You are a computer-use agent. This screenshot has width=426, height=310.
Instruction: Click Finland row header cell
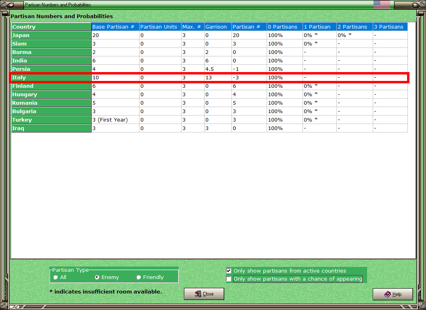51,86
